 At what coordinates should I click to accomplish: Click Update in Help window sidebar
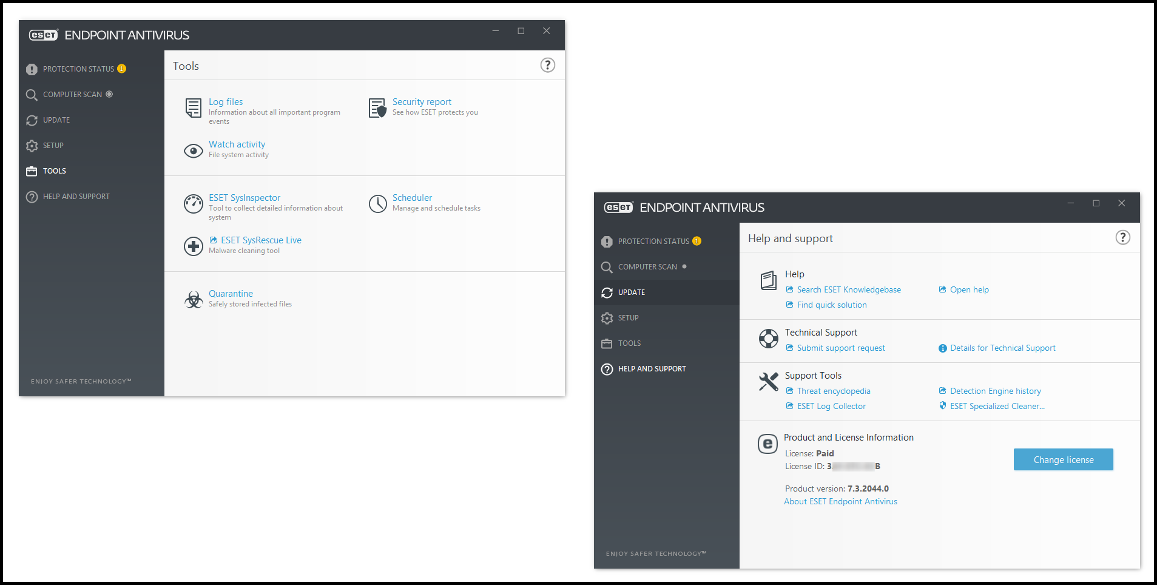666,292
